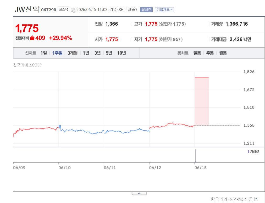Click the 거래량 value 1,366,716
The image size is (265, 203).
point(237,24)
